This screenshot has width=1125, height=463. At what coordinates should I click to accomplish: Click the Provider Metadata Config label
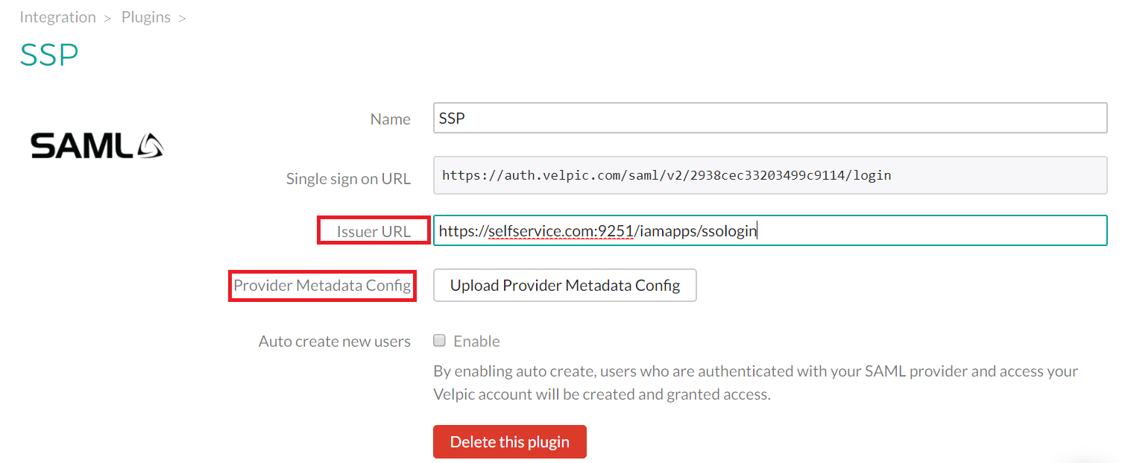point(322,286)
